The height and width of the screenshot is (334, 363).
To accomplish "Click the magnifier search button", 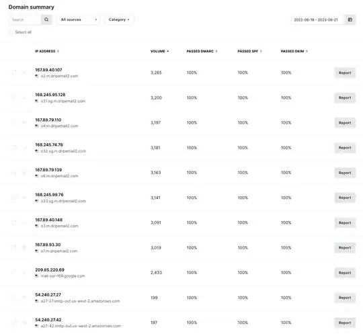I will (x=46, y=19).
